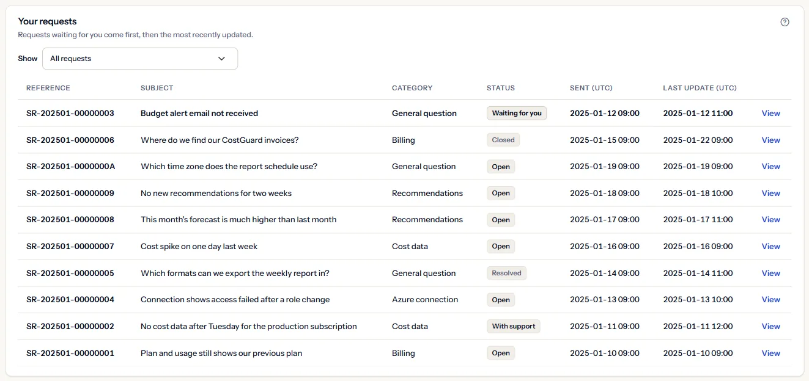Click subject 'Cost spike on one day last week'
This screenshot has height=381, width=809.
(199, 246)
